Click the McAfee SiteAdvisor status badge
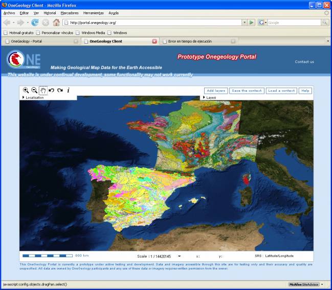The width and height of the screenshot is (332, 290). (304, 284)
